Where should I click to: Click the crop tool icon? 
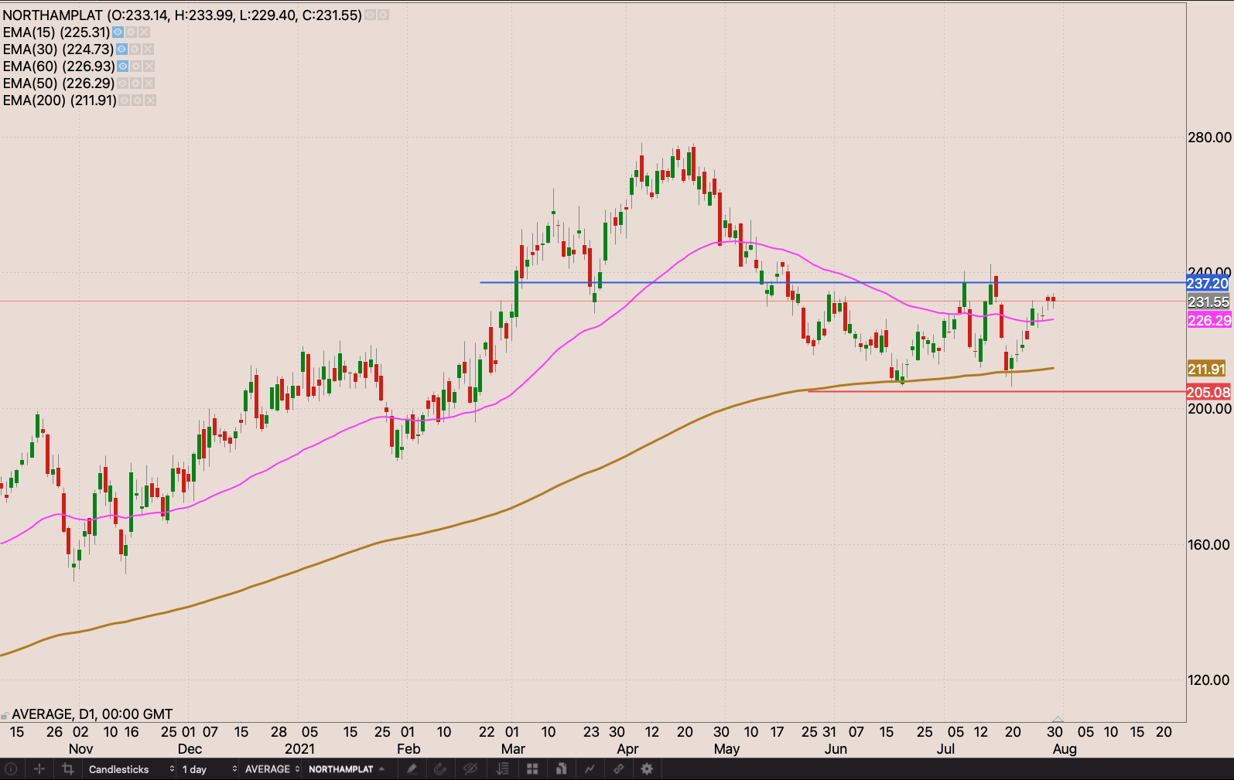coord(68,769)
